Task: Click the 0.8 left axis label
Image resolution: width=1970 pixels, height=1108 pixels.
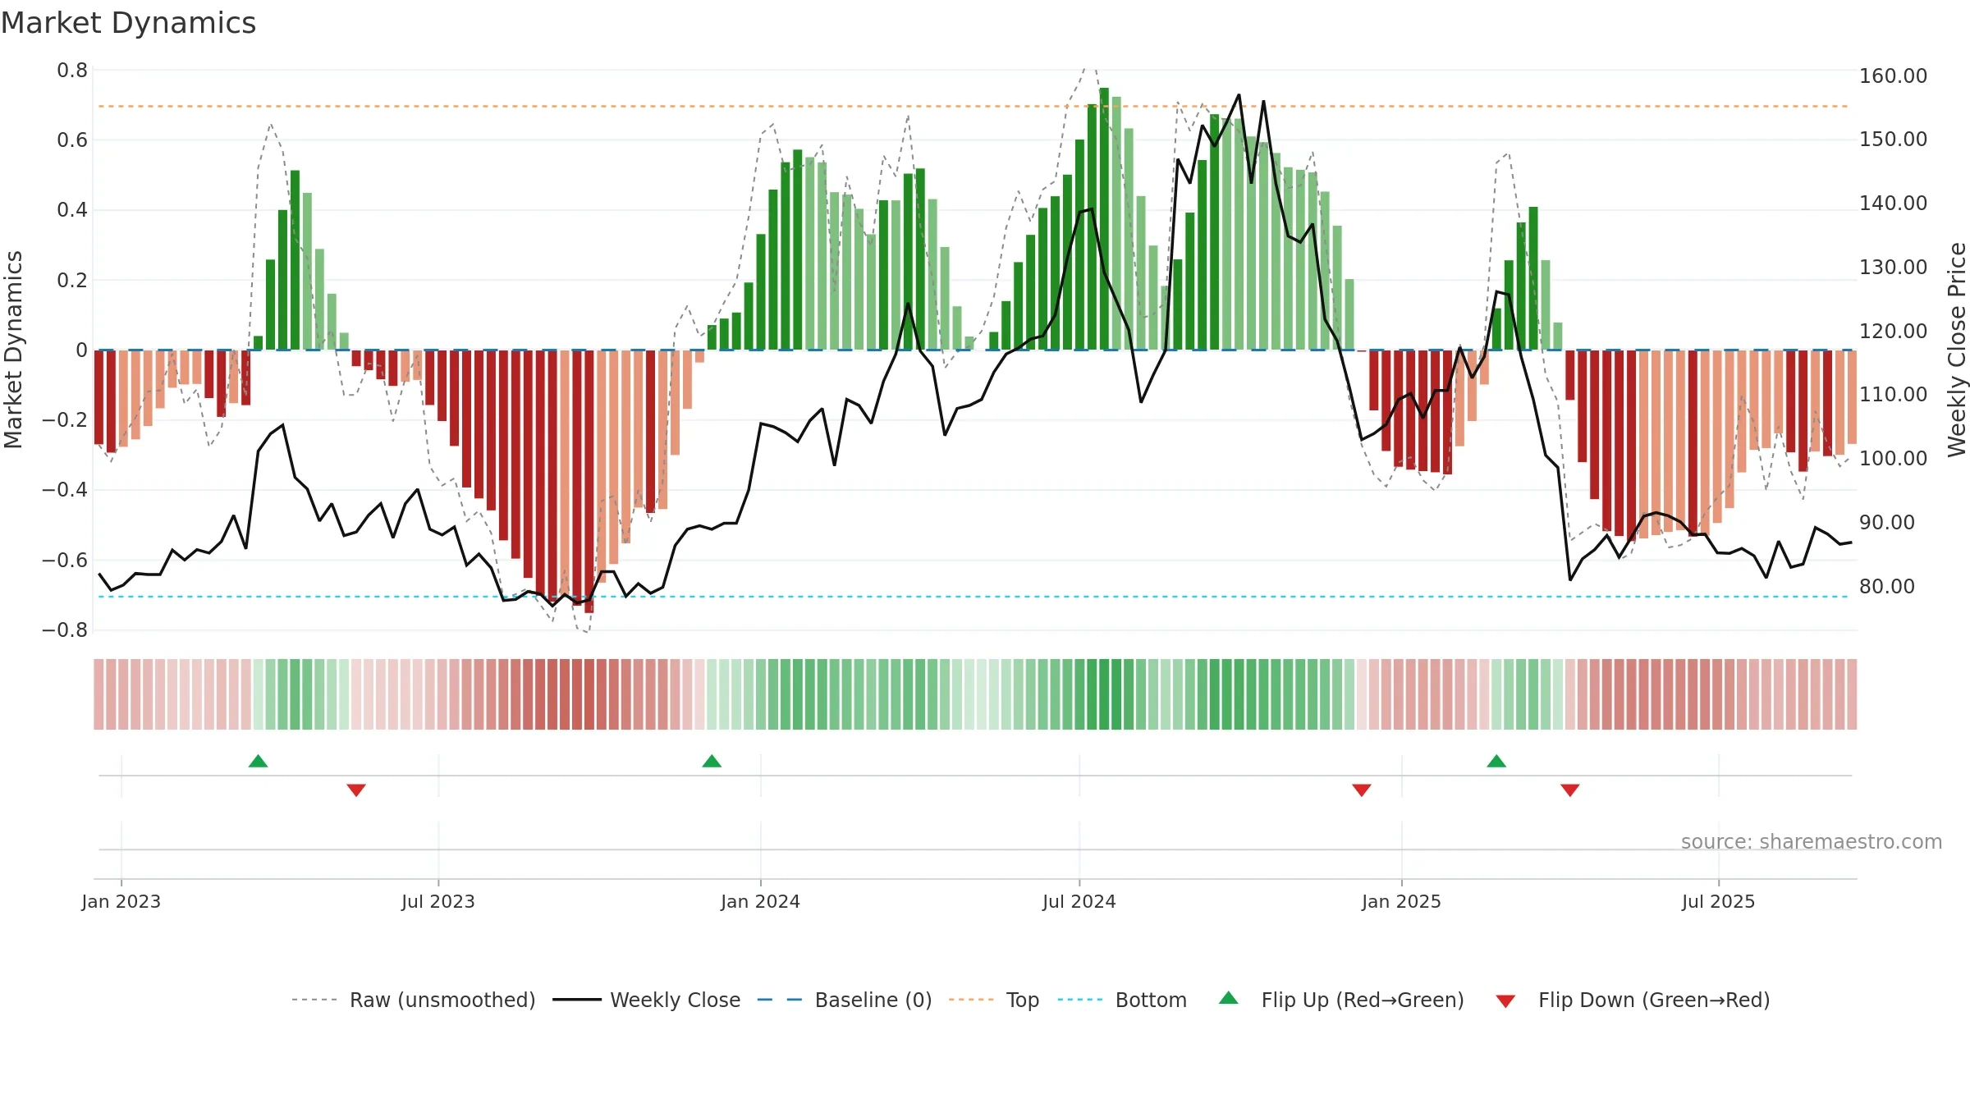Action: 72,71
